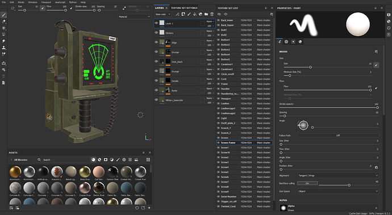The height and width of the screenshot is (215, 392).
Task: Click the plus icon to import assets
Action: point(149,208)
